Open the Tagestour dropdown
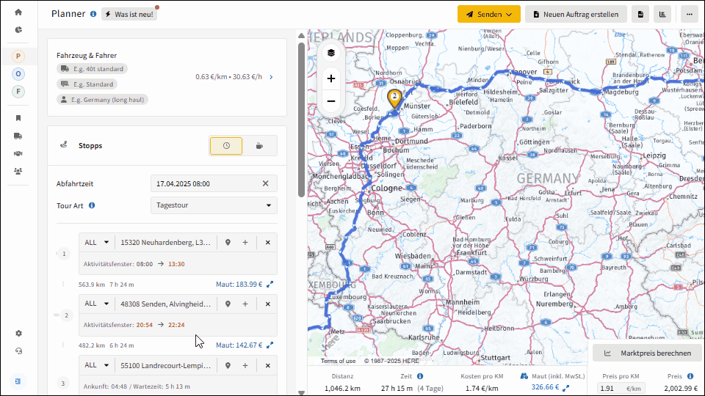 click(214, 205)
